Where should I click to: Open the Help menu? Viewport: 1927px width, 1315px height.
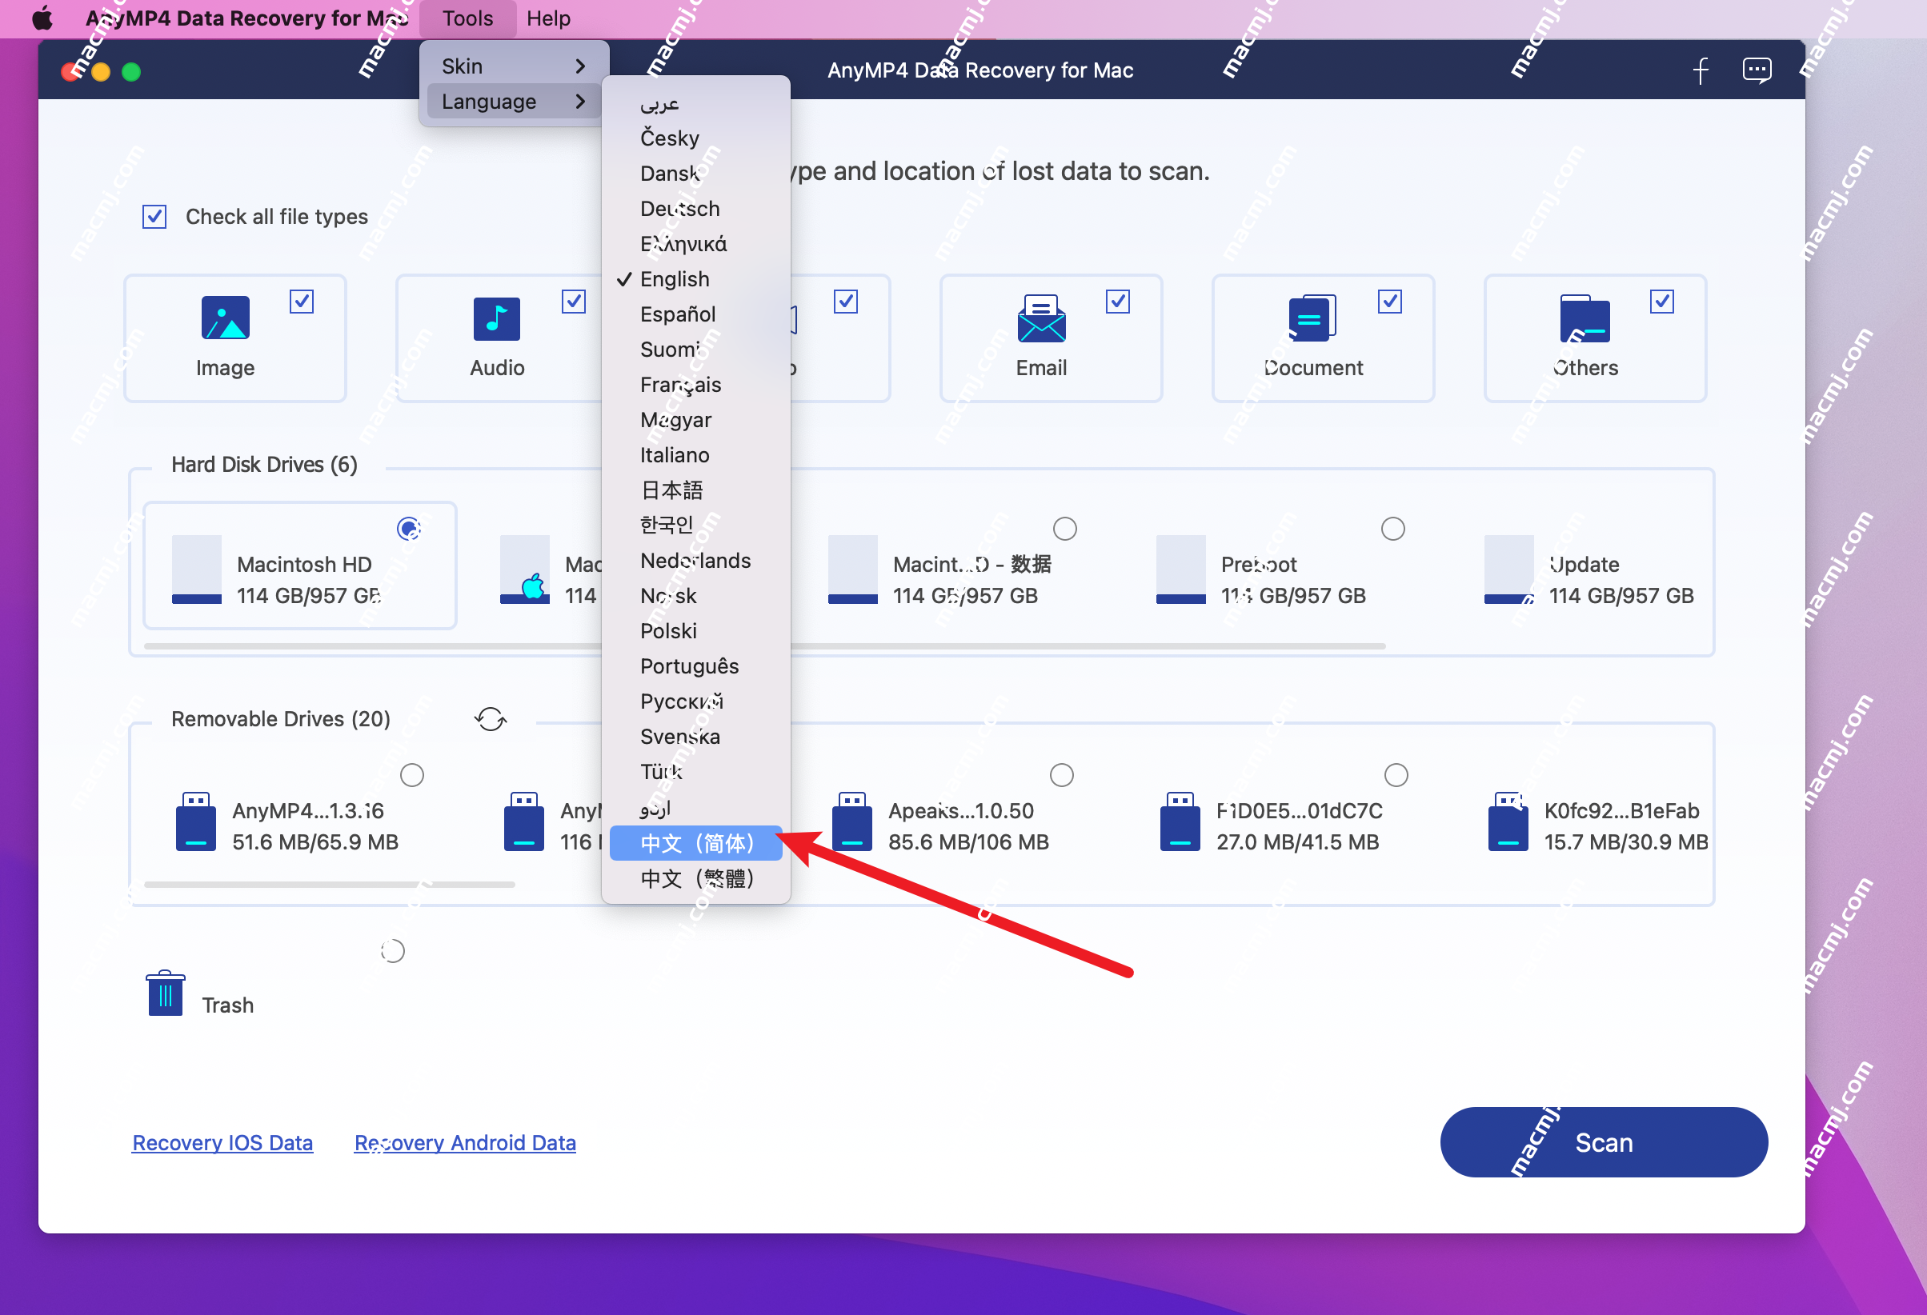(548, 18)
